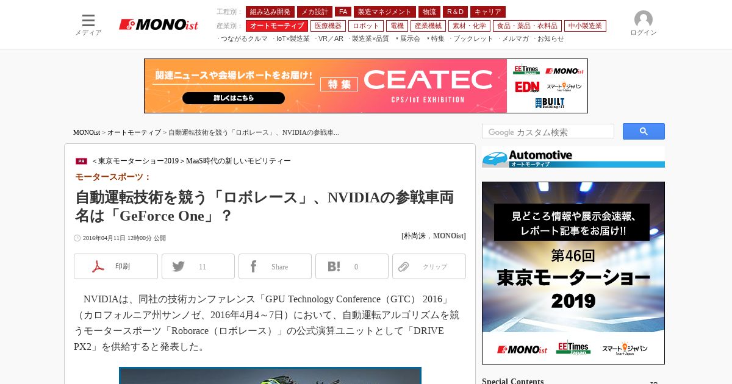Viewport: 732px width, 384px height.
Task: Select FA category
Action: [x=343, y=12]
